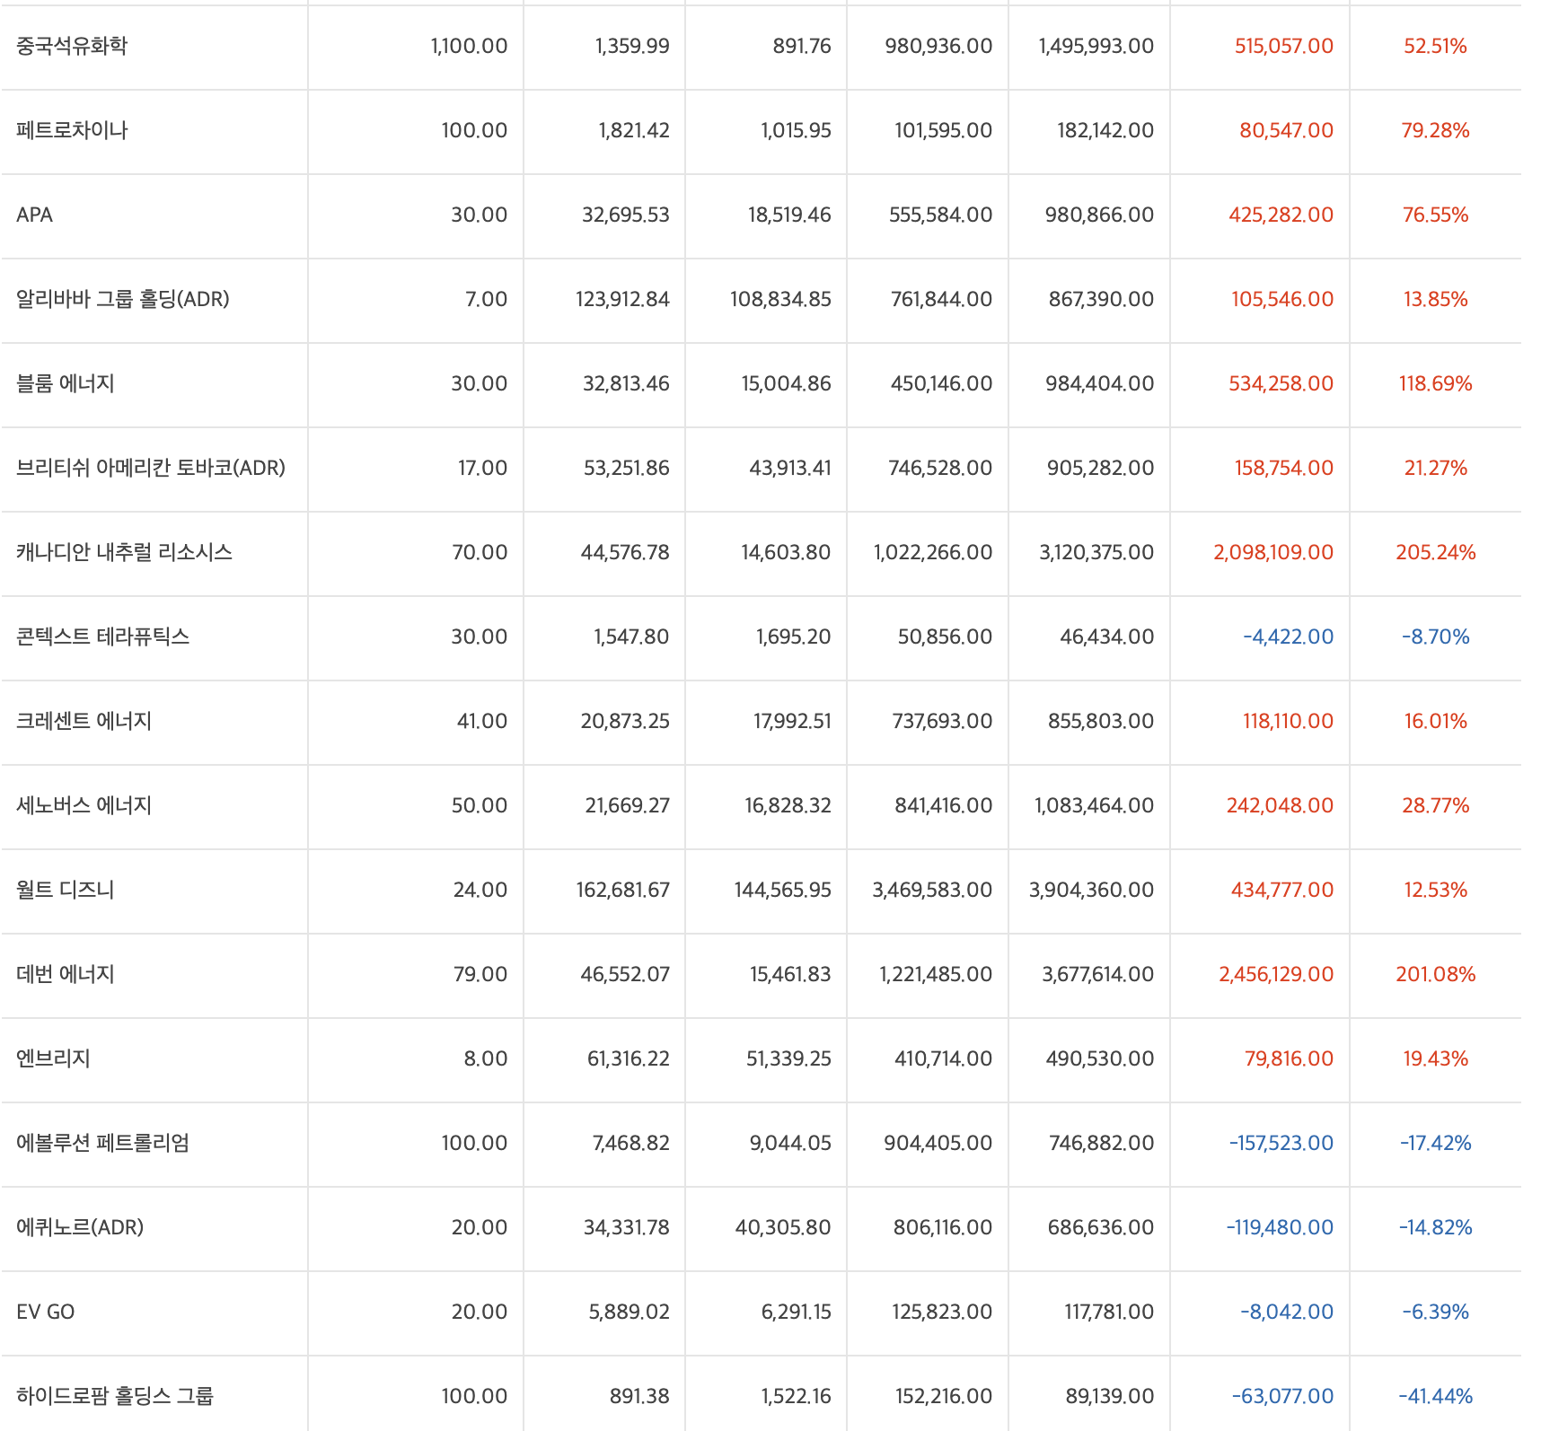Screen dimensions: 1541x1431
Task: Click 에볼루션 페트롤리엄 loss -157,523.00
Action: (x=1281, y=1143)
